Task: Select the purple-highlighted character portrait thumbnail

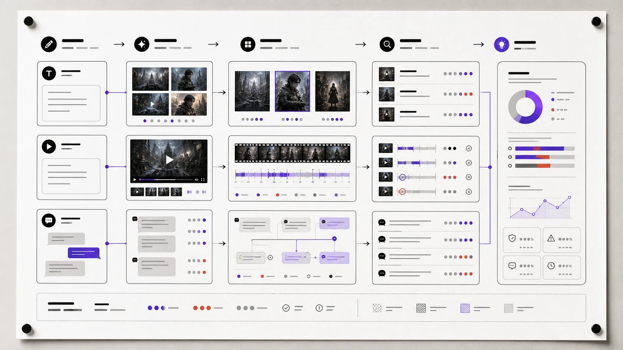Action: pos(292,91)
